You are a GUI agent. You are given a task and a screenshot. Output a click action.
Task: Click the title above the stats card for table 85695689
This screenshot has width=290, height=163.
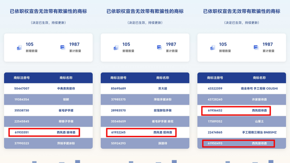click(x=145, y=11)
